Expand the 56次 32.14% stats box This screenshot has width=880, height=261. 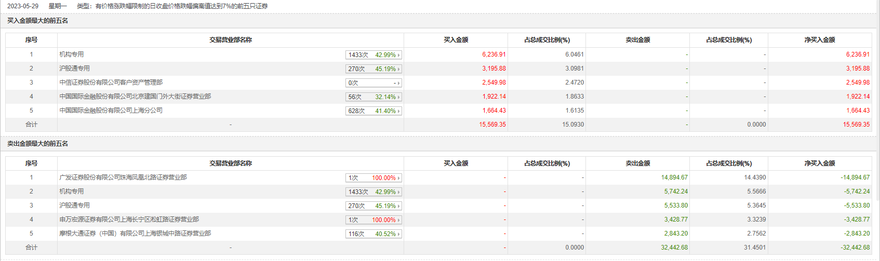pyautogui.click(x=374, y=97)
